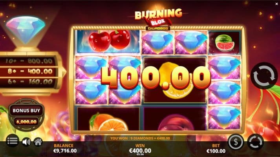280x157 pixels.
Task: Click the 'You won 9 diamonds' message
Action: point(140,138)
